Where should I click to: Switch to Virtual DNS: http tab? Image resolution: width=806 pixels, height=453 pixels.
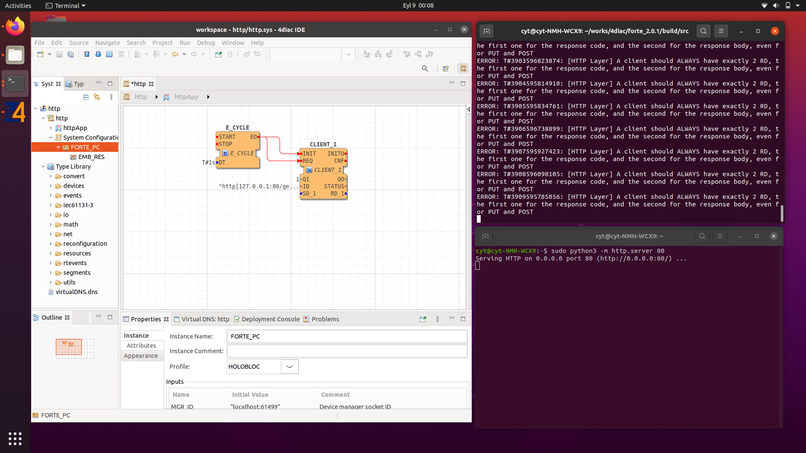click(x=202, y=319)
